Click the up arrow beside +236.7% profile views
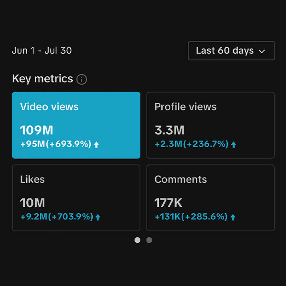Viewport: 286px width, 286px height. [234, 145]
